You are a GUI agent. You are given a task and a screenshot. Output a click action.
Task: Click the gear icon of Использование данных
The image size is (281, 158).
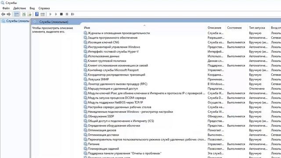[x=85, y=56]
